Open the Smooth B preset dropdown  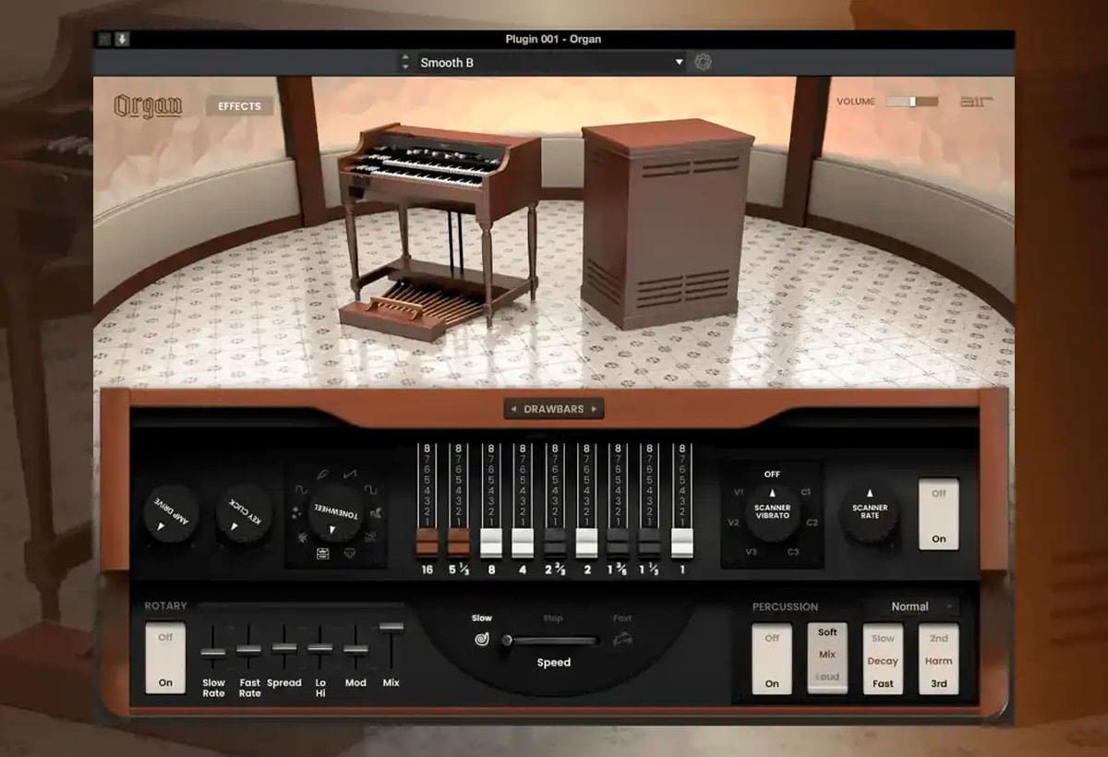(x=550, y=63)
